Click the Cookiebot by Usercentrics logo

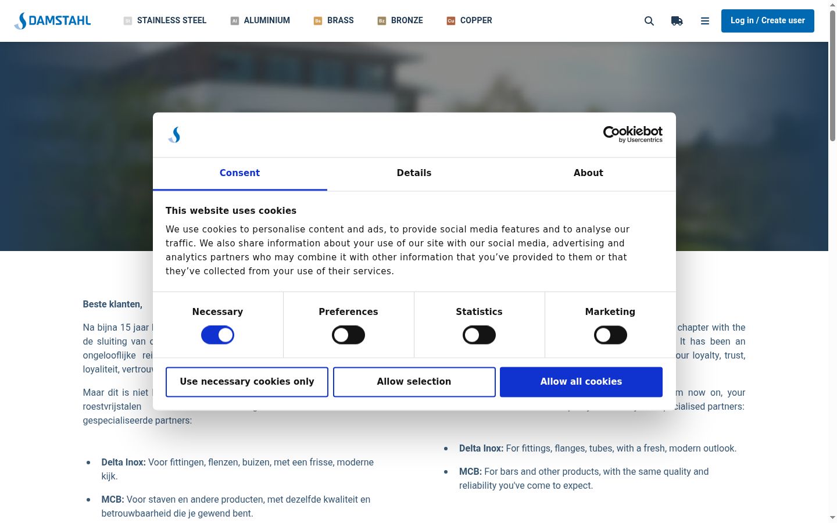(x=633, y=134)
